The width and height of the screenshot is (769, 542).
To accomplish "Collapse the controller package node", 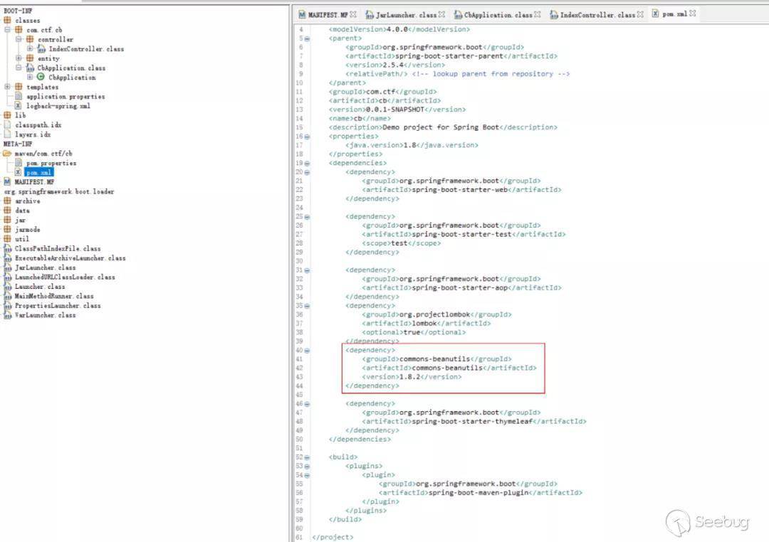I will click(19, 39).
